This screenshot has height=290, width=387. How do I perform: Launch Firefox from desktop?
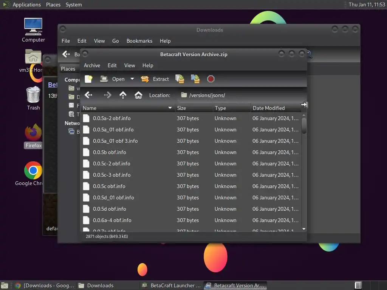point(33,136)
